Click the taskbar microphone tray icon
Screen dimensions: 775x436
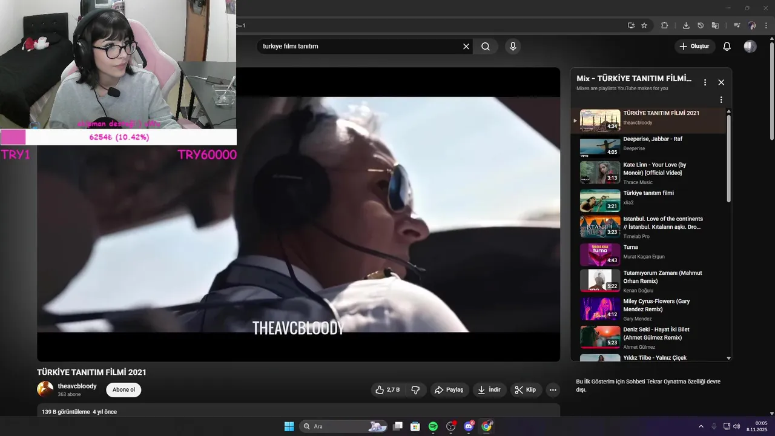(x=714, y=426)
